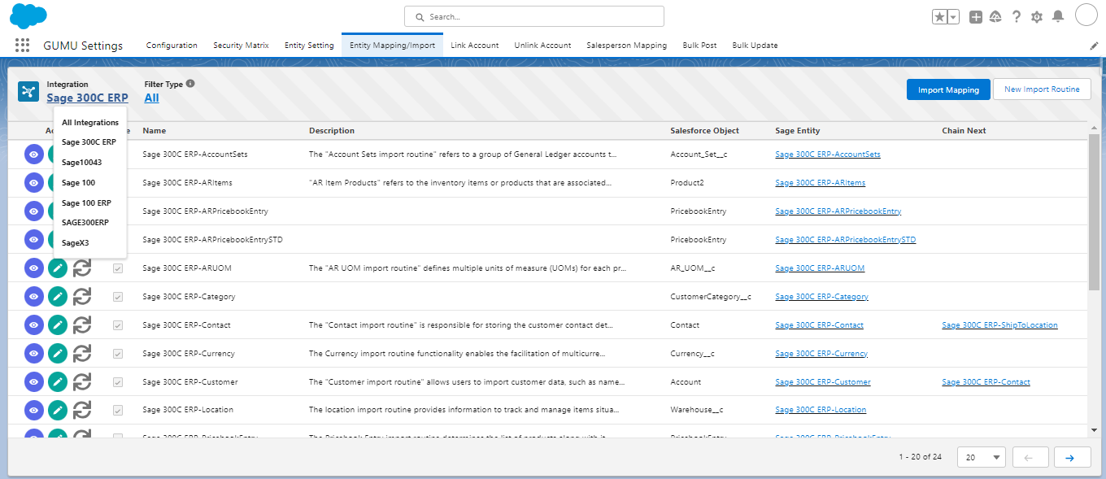
Task: Toggle the checkbox for Sage 300C ERP-Contact
Action: pyautogui.click(x=118, y=325)
